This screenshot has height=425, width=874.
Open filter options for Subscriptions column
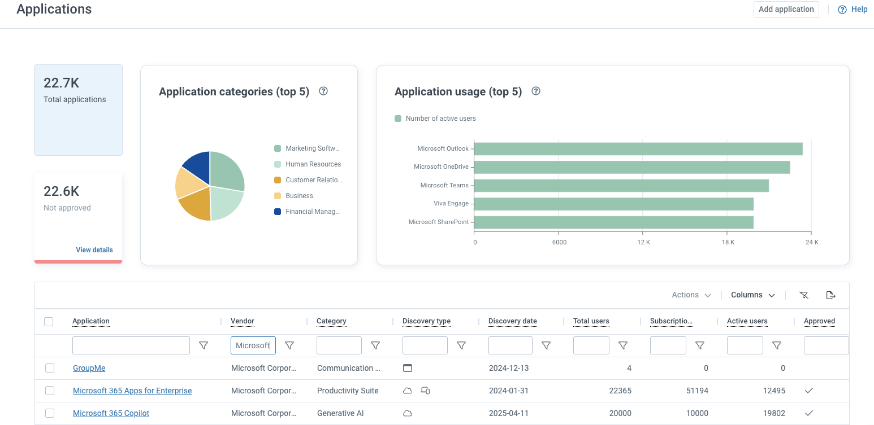pyautogui.click(x=700, y=345)
